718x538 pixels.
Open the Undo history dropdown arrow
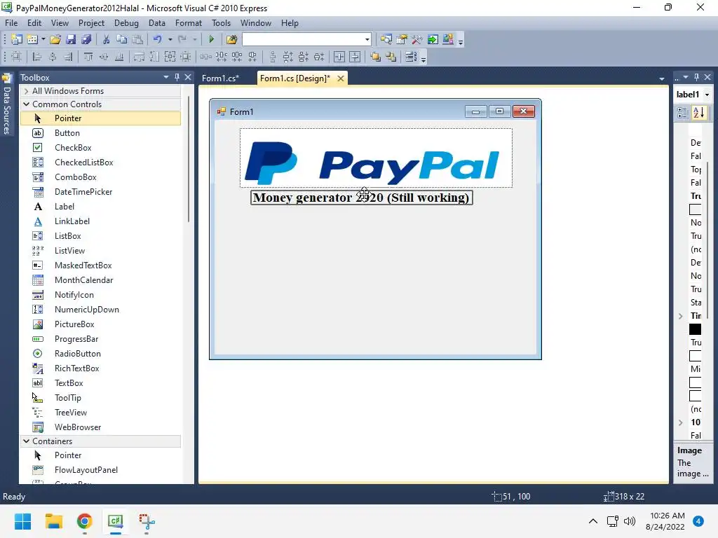(170, 39)
